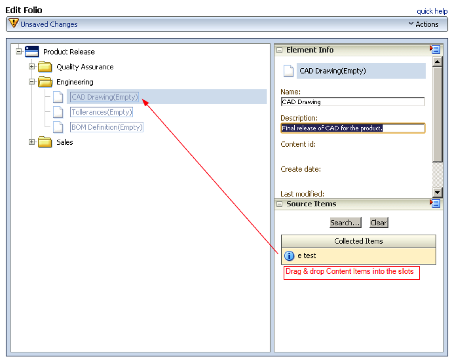Click the Element Info scroll down arrow
The width and height of the screenshot is (454, 364).
tap(437, 192)
